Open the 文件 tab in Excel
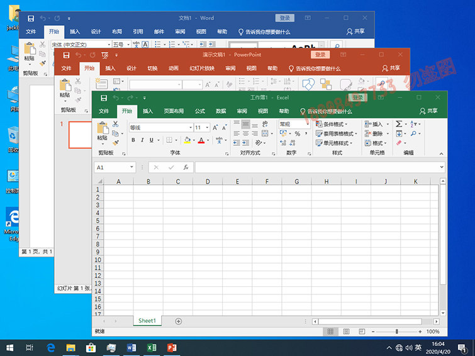 pyautogui.click(x=104, y=111)
